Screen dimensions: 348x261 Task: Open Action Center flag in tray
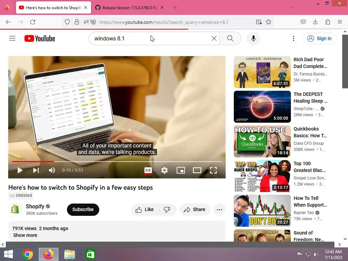coord(299,254)
